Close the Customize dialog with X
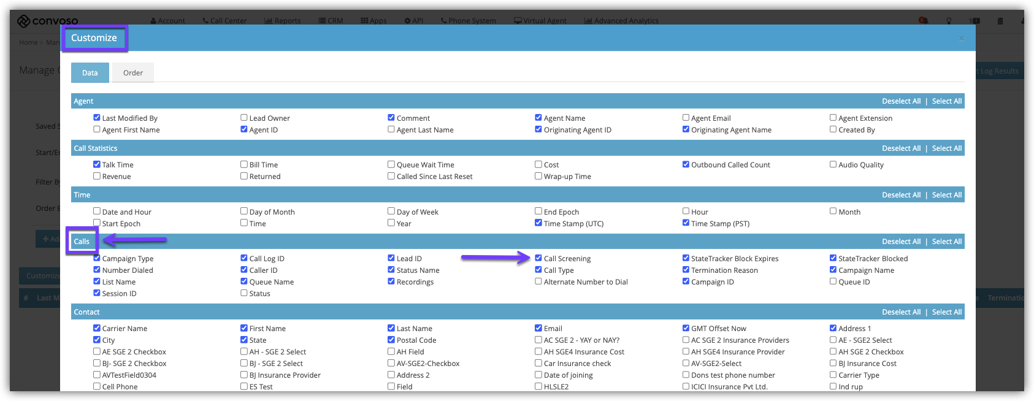This screenshot has height=401, width=1034. (961, 38)
